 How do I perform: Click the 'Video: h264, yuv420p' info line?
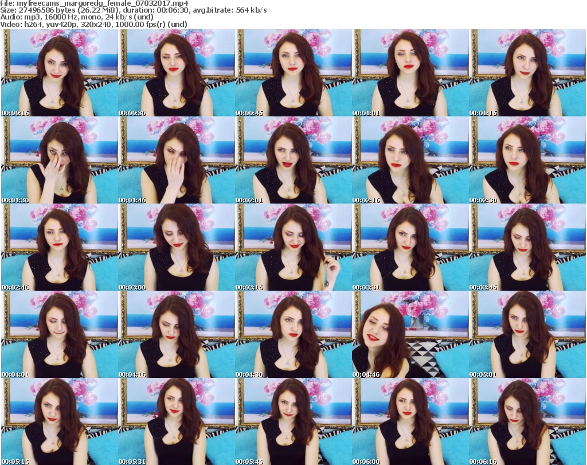click(x=93, y=24)
